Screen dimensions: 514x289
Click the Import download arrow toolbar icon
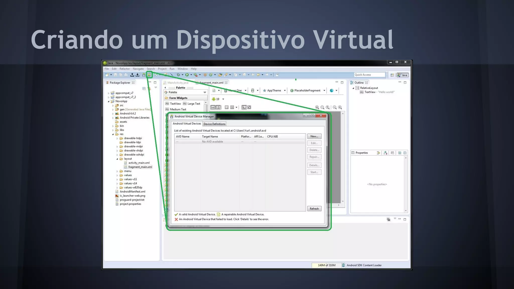[137, 75]
